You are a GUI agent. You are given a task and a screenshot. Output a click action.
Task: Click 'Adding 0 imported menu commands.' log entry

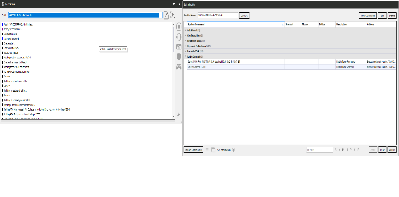pos(19,105)
